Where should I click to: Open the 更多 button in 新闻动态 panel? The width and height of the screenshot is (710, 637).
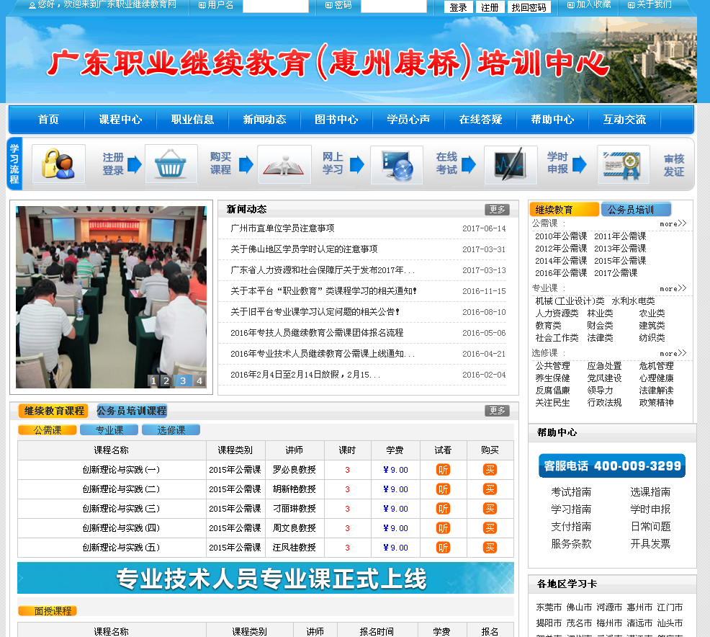point(497,210)
